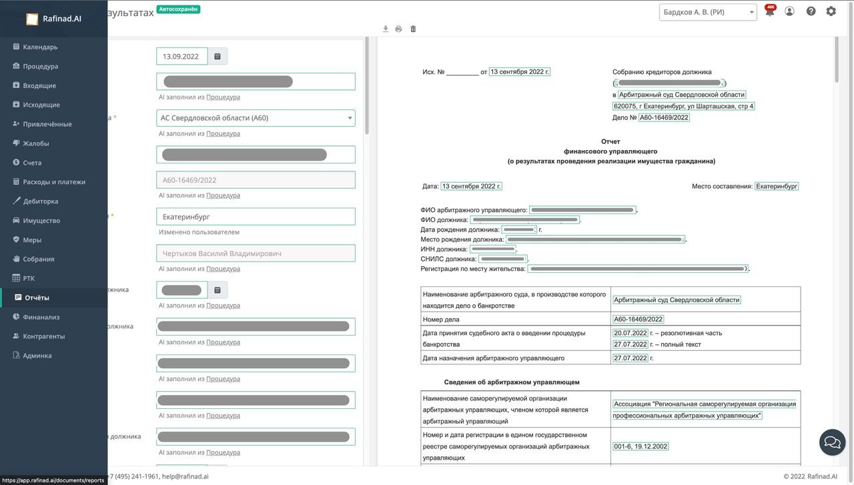Click "13 сентября 2022 г." next to Исх. №
This screenshot has height=485, width=854.
(520, 72)
